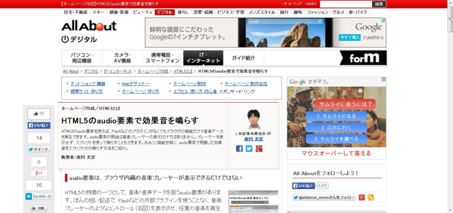Select the グルメ category
The image size is (453, 213).
[338, 12]
